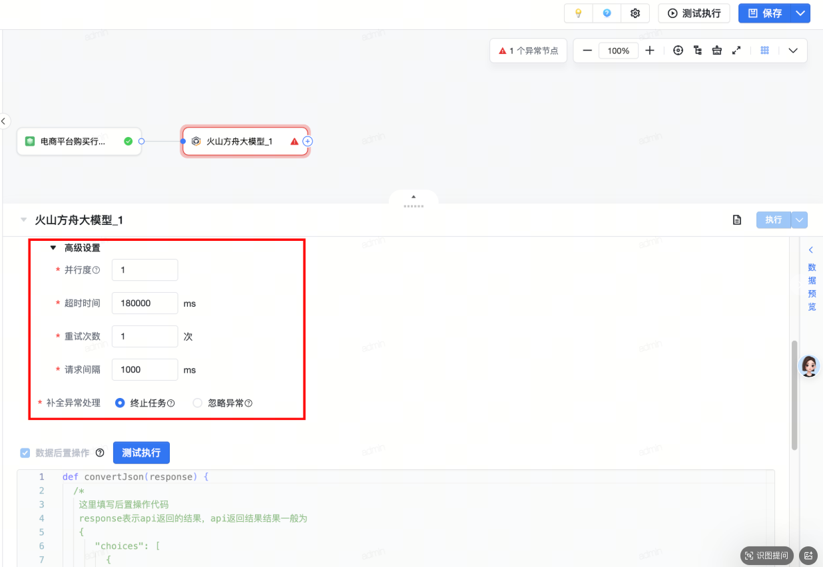
Task: Click red warning triangle on 火山方舟 node
Action: tap(294, 141)
